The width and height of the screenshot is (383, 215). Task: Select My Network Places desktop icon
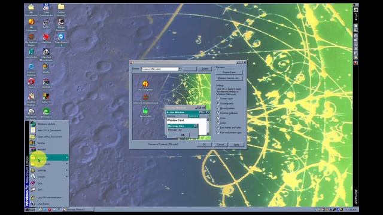[x=31, y=40]
